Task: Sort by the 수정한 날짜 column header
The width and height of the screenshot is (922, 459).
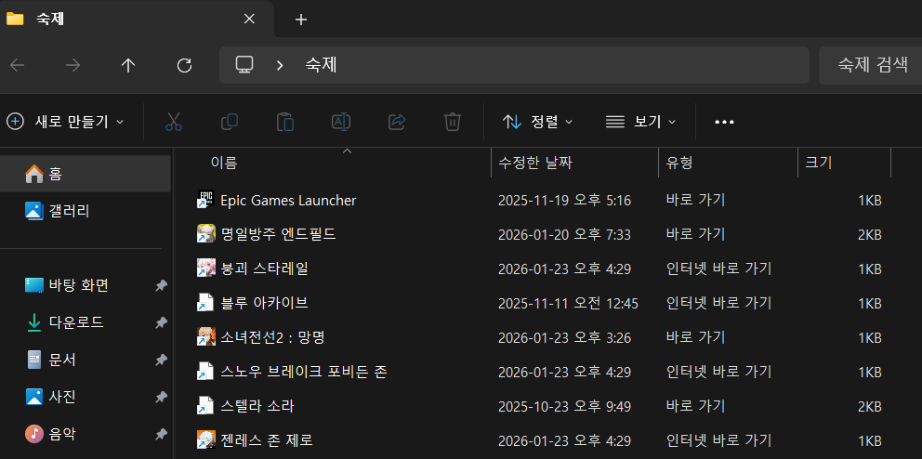Action: click(x=535, y=163)
